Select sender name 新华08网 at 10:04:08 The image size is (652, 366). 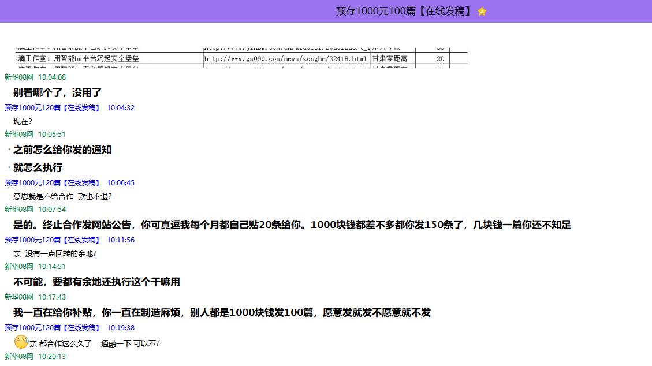click(x=19, y=77)
